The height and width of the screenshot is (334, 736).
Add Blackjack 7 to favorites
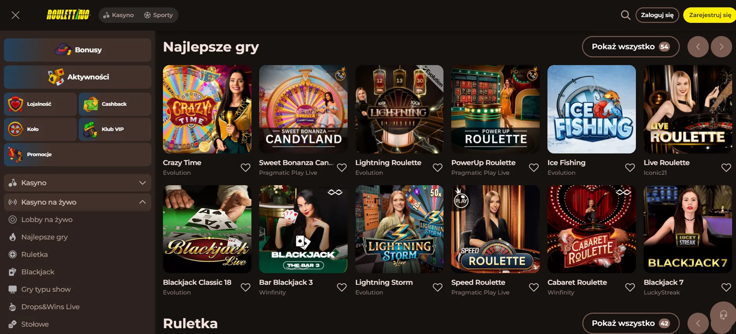click(726, 287)
